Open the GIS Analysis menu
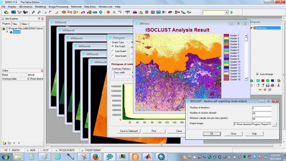This screenshot has height=161, width=286. (x=26, y=7)
